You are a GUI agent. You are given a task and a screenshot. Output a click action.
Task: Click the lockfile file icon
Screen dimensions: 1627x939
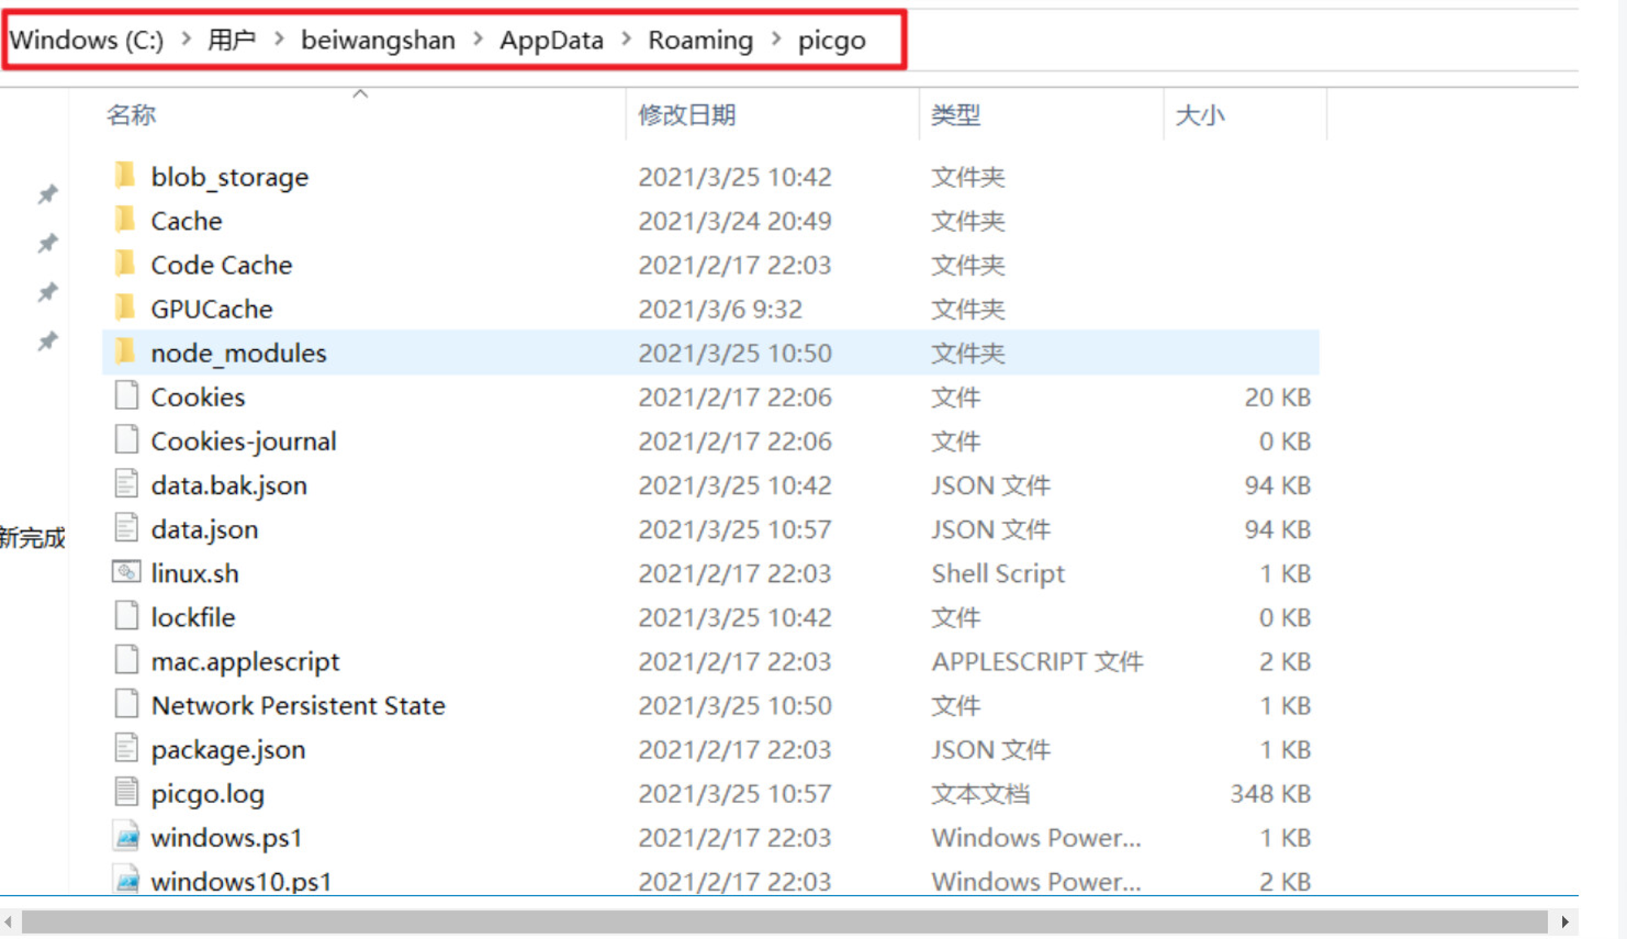pyautogui.click(x=126, y=615)
